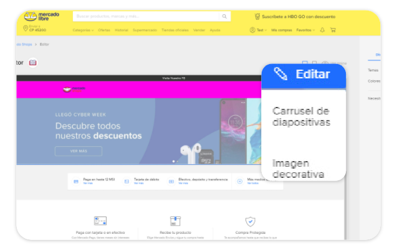397x250 pixels.
Task: Open the HBO GO subscription promo
Action: 295,17
